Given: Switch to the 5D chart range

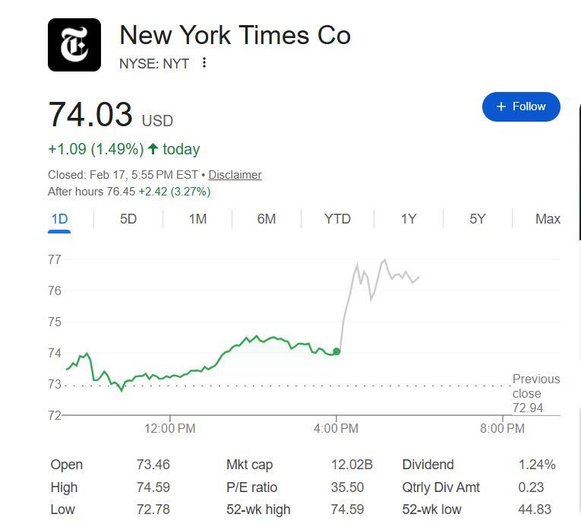Looking at the screenshot, I should point(128,219).
